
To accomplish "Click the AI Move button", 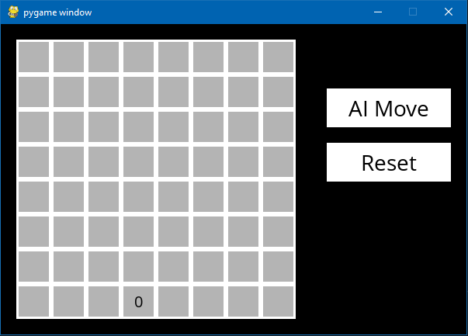I will [x=389, y=108].
